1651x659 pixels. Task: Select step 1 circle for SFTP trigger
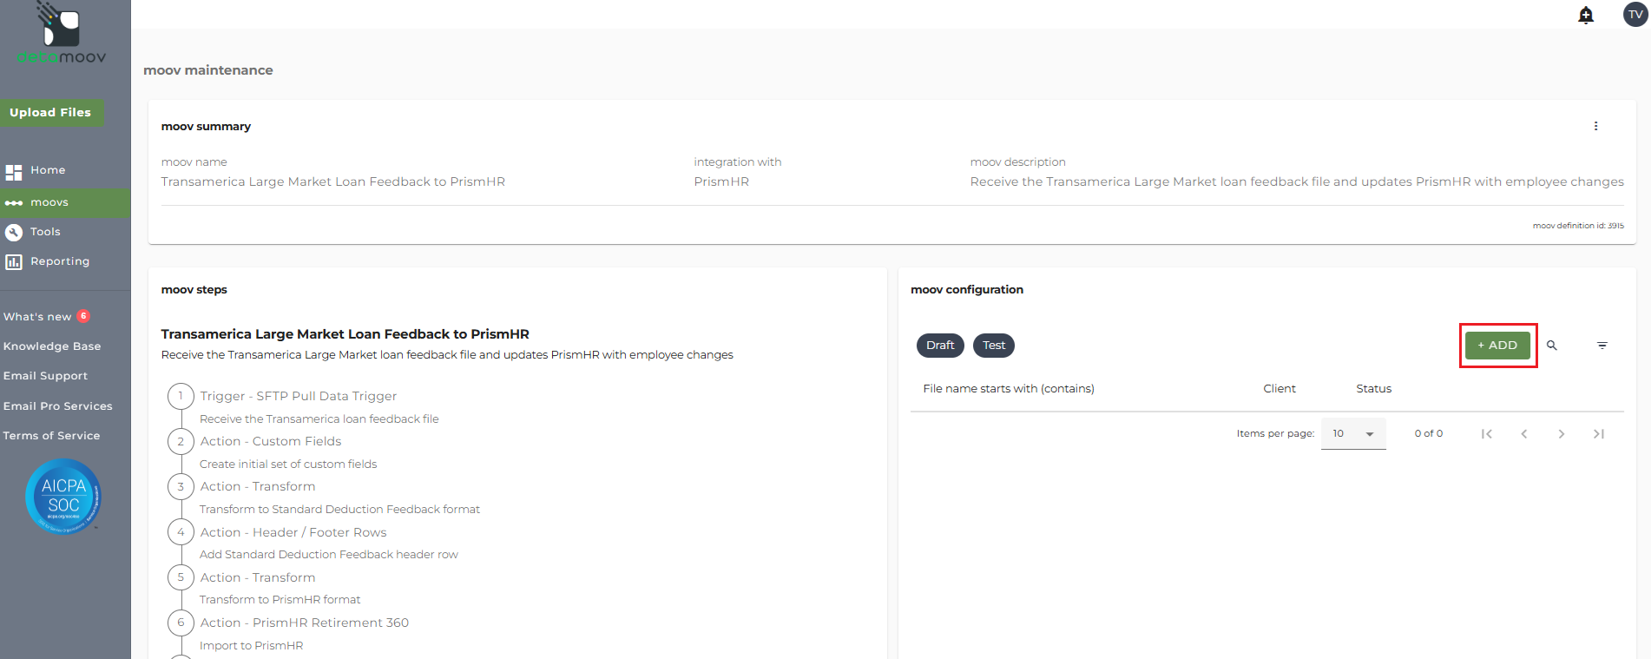coord(181,396)
